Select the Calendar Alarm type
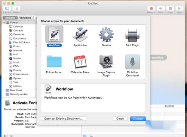Screen dimensions: 187x137 click(80, 62)
